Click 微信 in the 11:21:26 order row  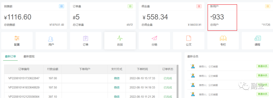[x=117, y=96]
